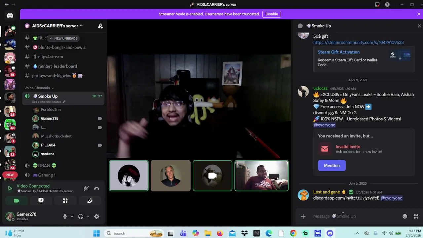Open attachment plus button in chat
The image size is (423, 238).
coord(303,217)
